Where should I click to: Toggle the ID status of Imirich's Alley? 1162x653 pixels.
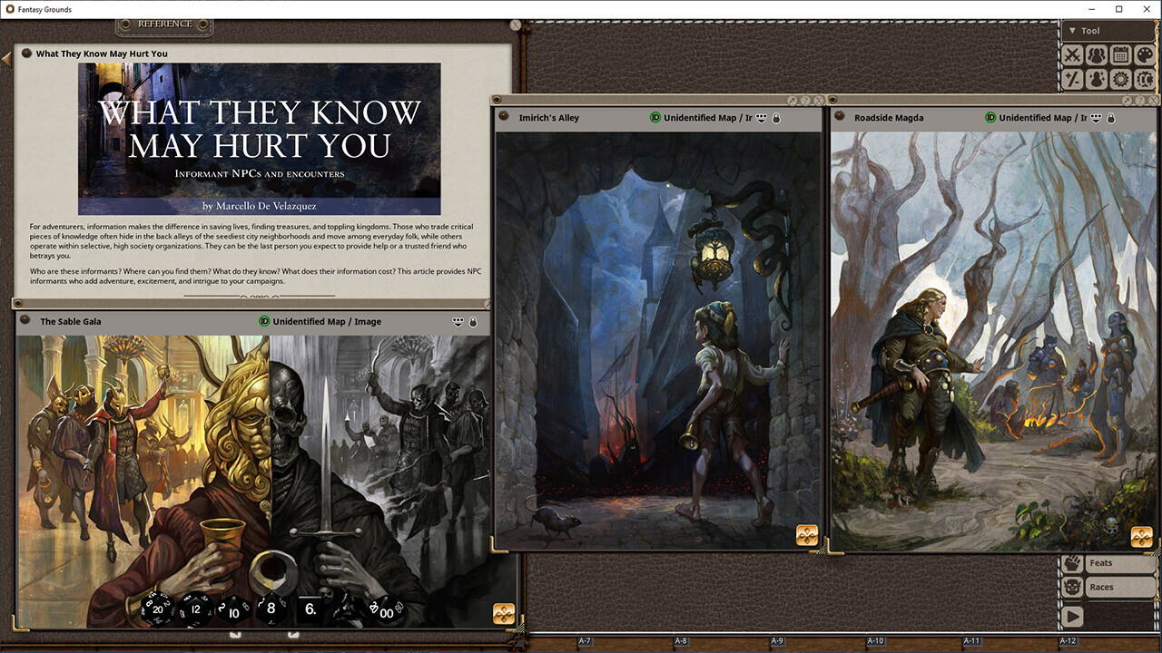point(655,118)
